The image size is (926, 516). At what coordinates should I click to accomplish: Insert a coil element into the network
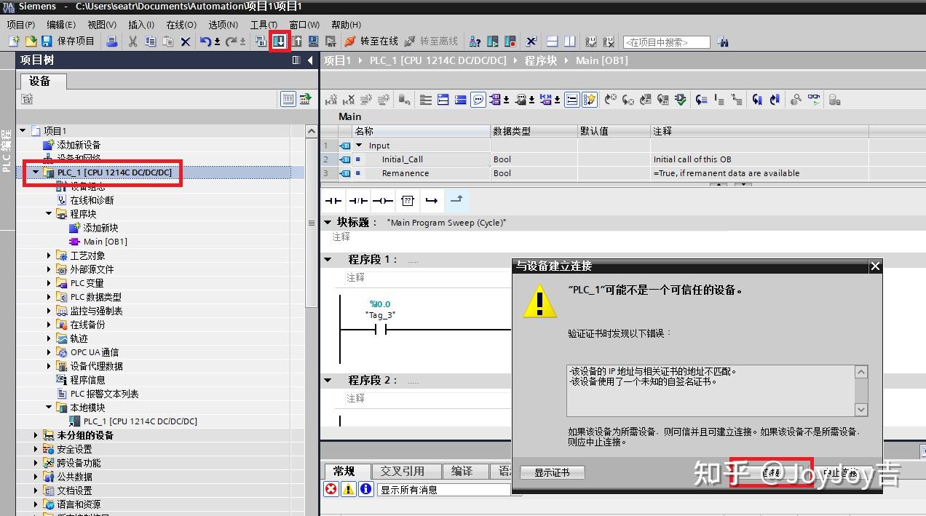(383, 201)
